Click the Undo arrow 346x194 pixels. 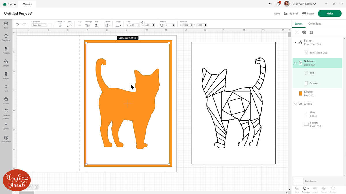point(17,25)
